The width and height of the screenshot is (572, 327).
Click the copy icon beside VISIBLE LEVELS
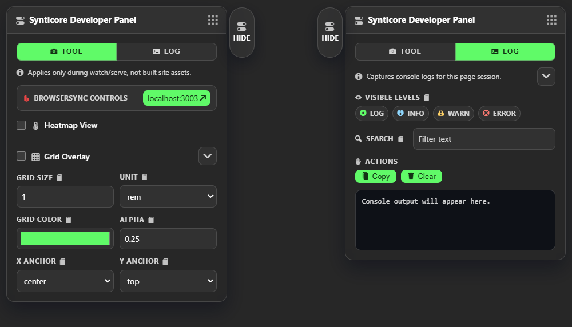tap(426, 98)
